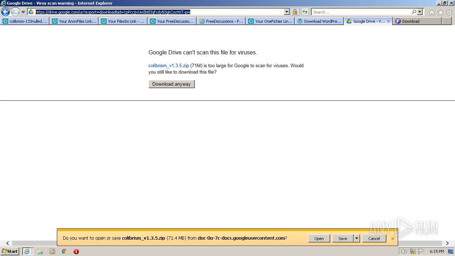Click the security lock icon

(295, 12)
